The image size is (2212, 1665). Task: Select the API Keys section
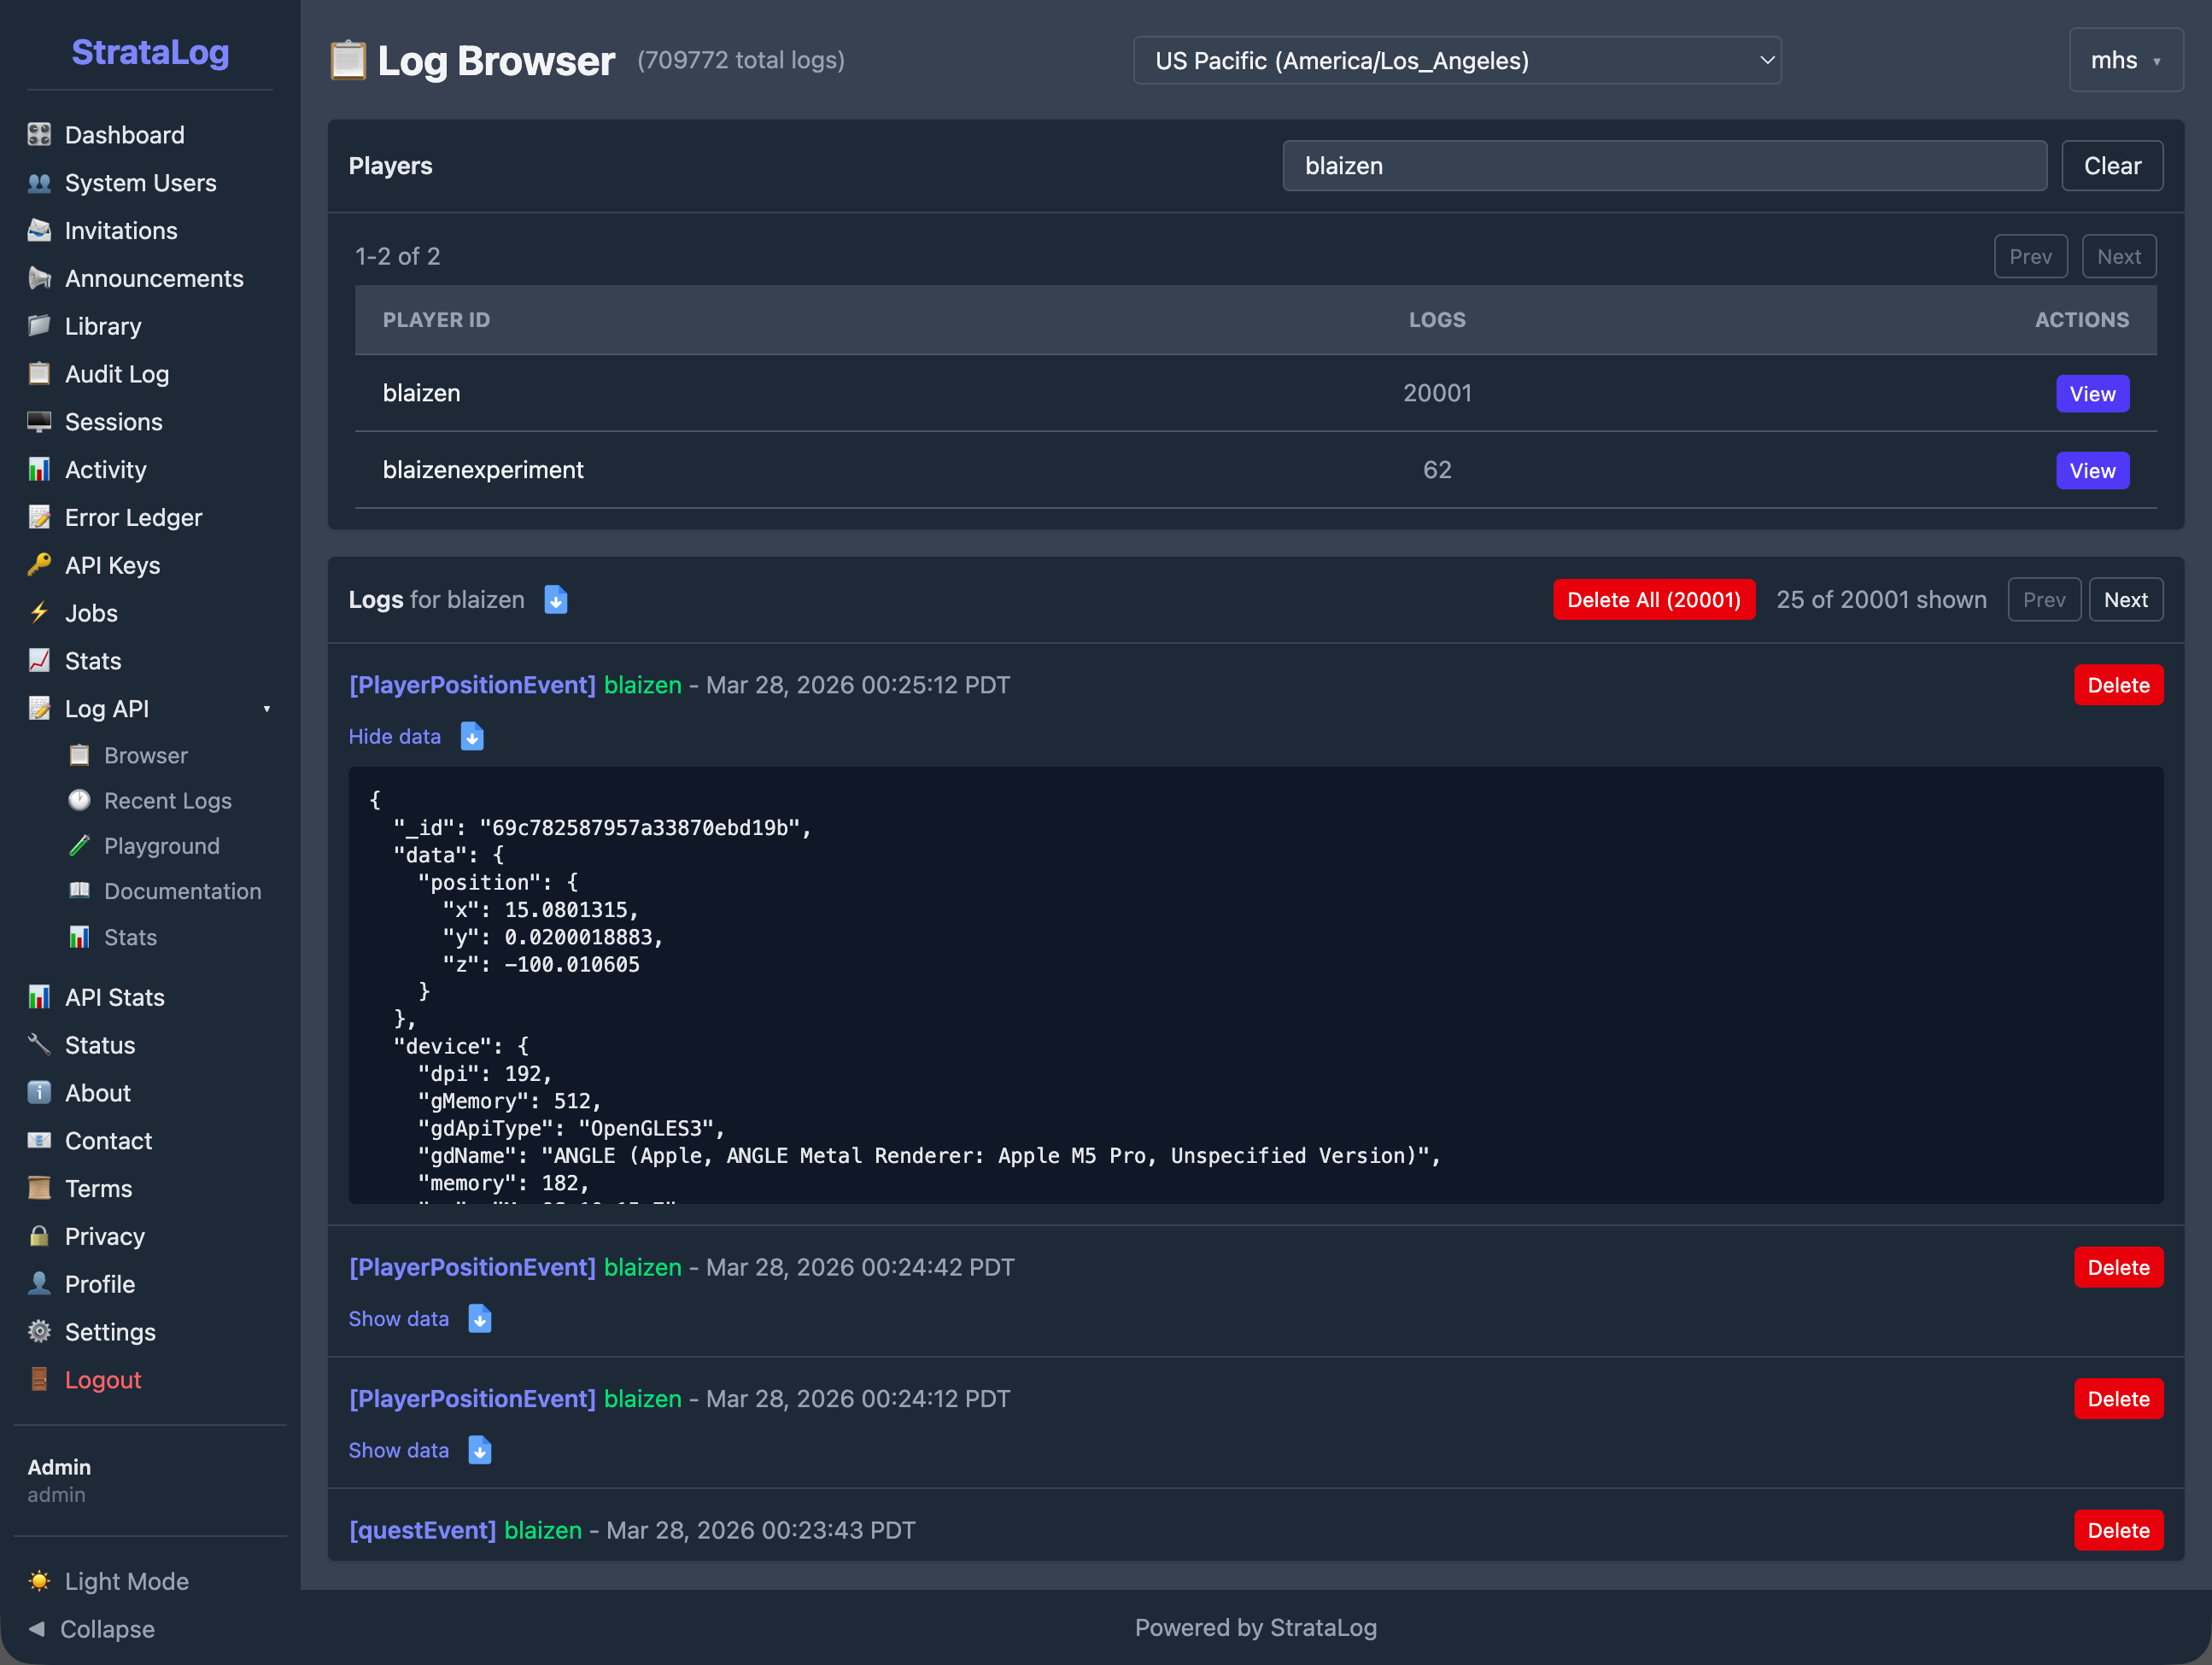click(112, 564)
